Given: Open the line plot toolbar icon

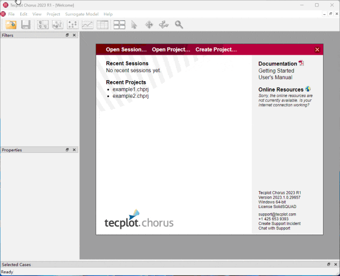Looking at the screenshot, I should point(88,25).
